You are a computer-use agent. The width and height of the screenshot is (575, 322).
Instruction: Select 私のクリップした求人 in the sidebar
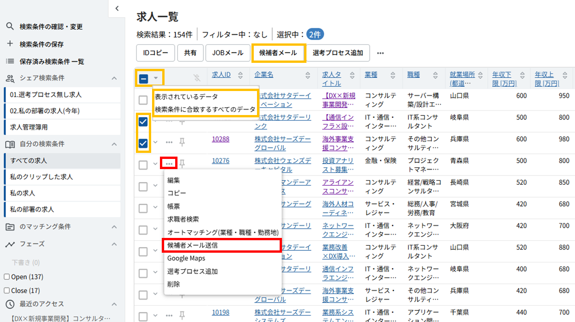42,177
